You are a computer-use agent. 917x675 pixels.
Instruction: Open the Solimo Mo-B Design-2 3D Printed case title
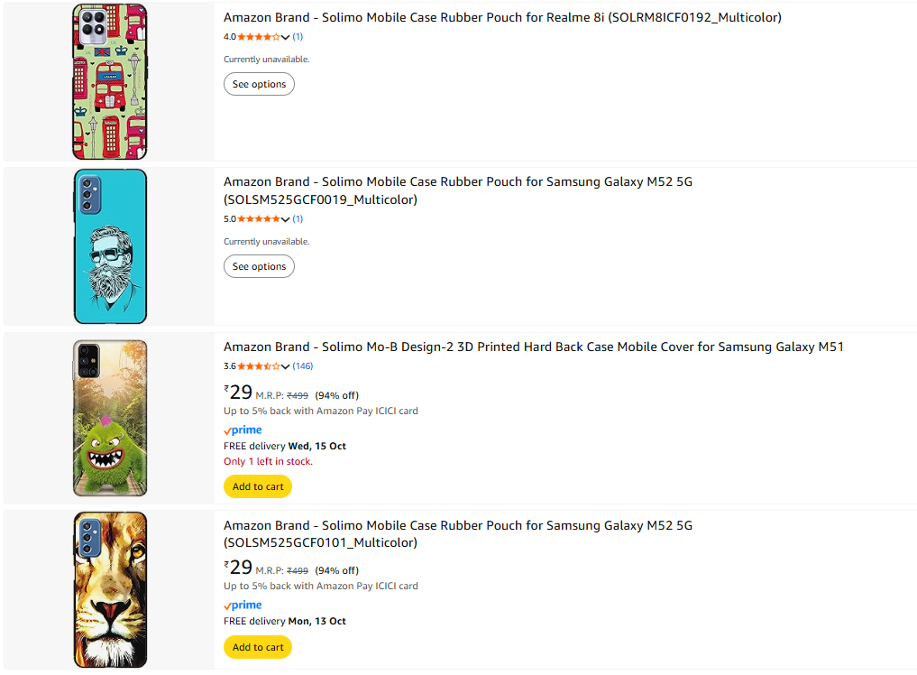tap(533, 347)
